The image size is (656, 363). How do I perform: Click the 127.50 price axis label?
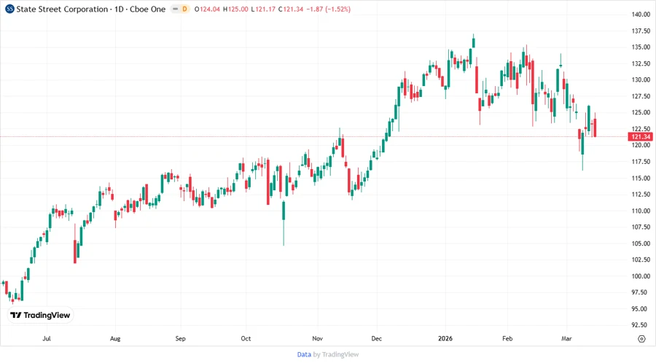(641, 96)
